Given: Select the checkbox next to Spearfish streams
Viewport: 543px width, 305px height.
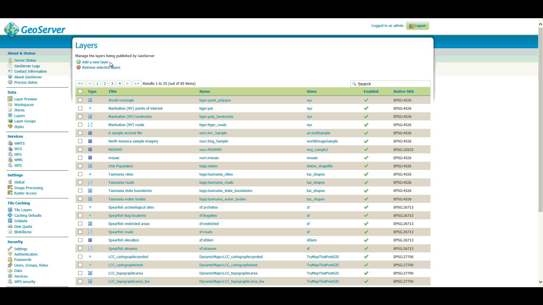Looking at the screenshot, I should click(80, 248).
